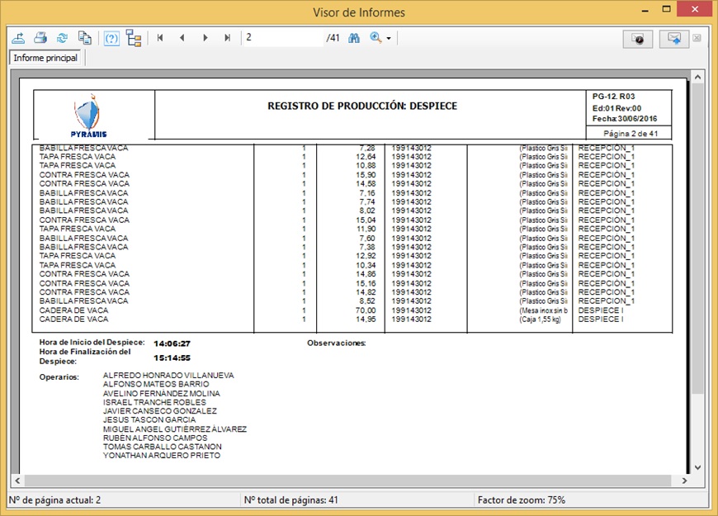Go to the first page
The height and width of the screenshot is (516, 718).
(160, 38)
